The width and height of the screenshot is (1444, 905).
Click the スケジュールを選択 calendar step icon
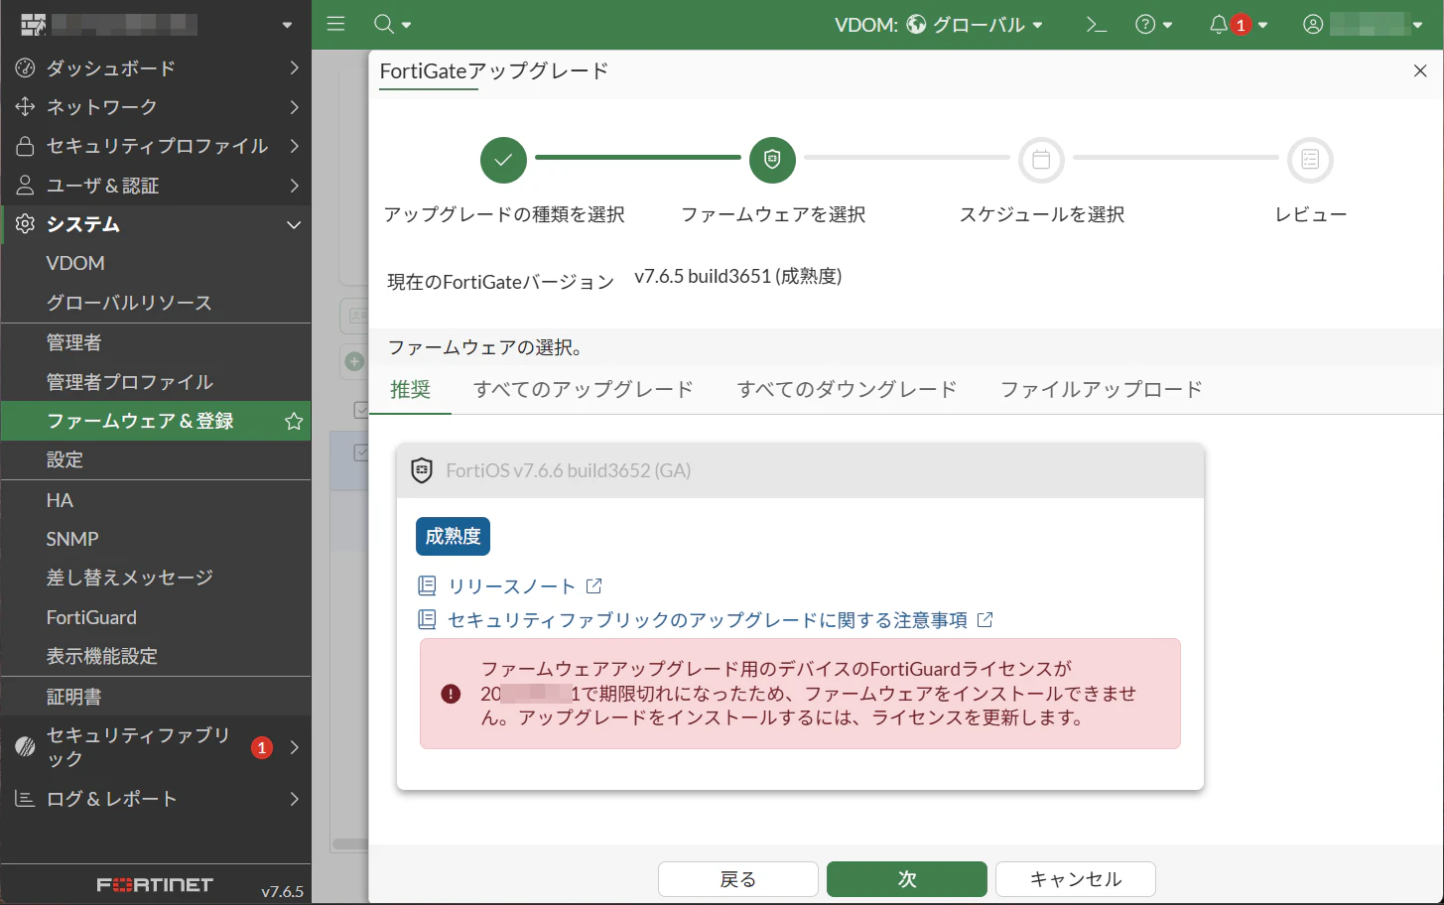click(1040, 160)
